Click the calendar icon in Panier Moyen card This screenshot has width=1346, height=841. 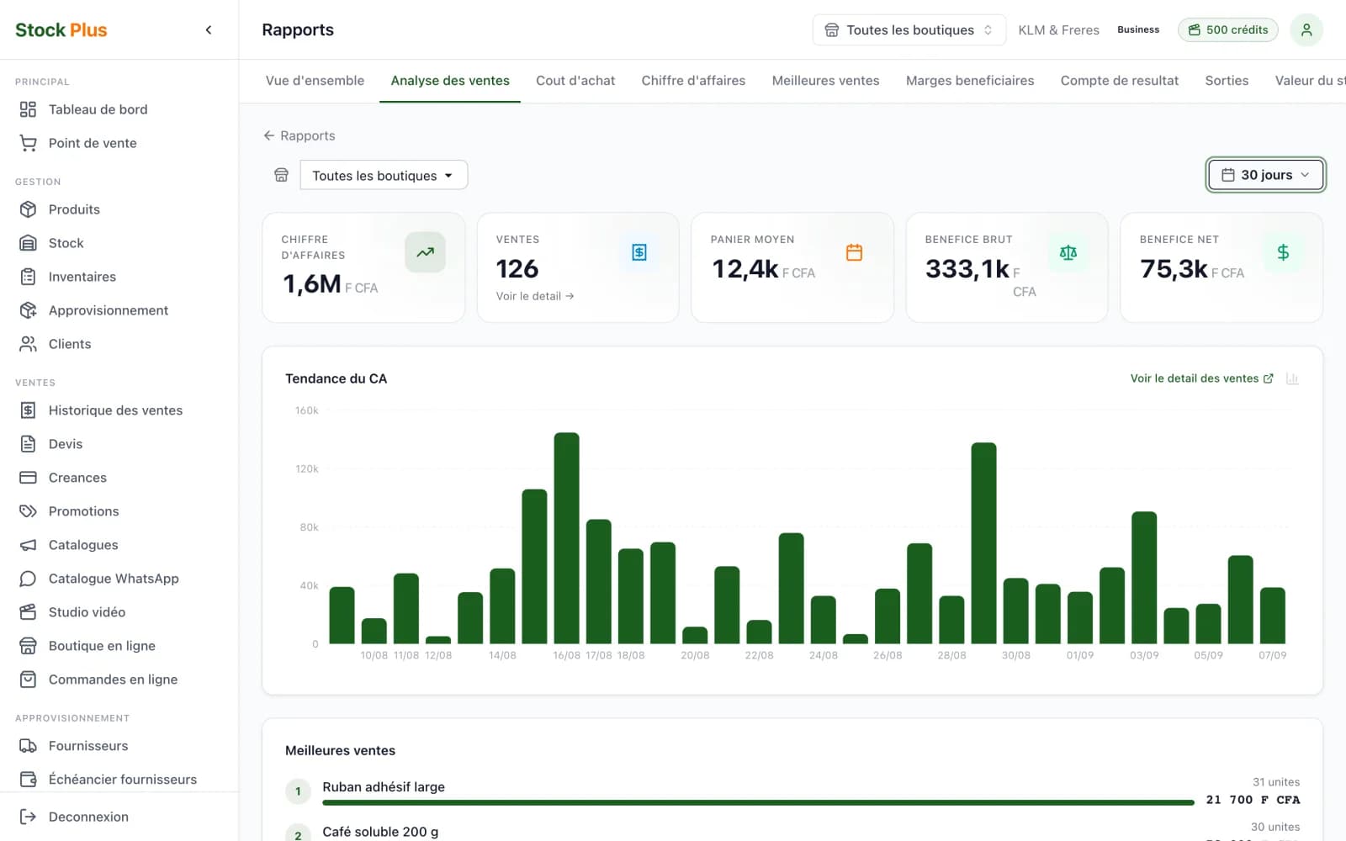pyautogui.click(x=854, y=252)
